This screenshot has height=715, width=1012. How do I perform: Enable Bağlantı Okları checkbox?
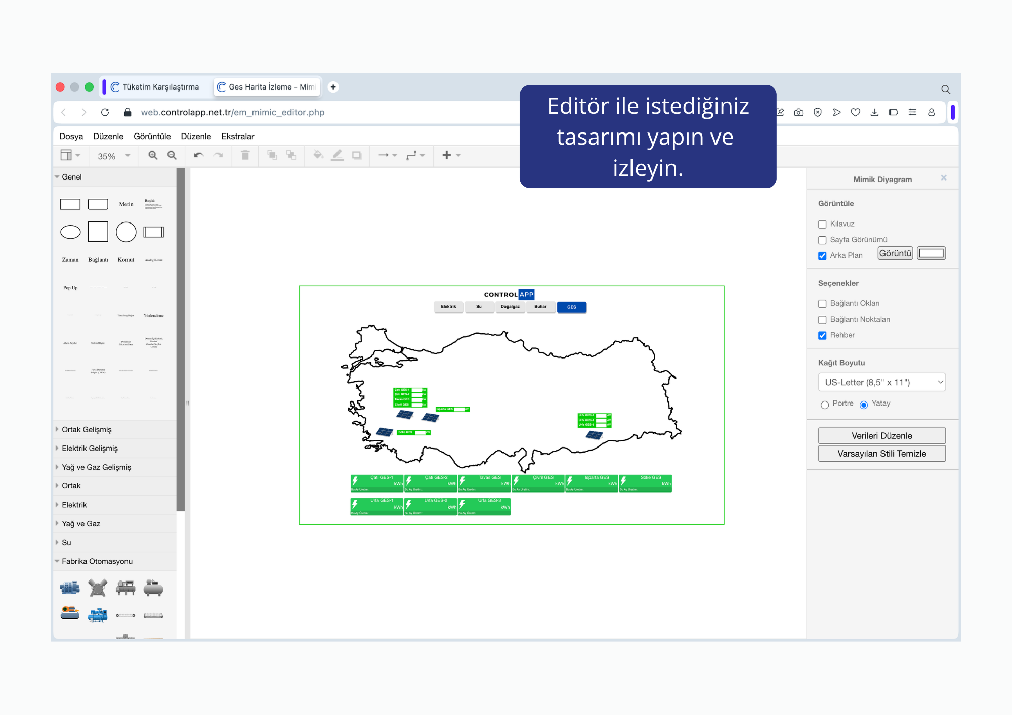[822, 303]
